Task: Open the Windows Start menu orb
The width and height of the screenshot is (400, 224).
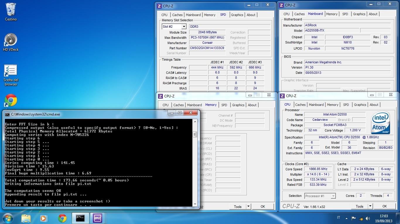Action: (7, 218)
